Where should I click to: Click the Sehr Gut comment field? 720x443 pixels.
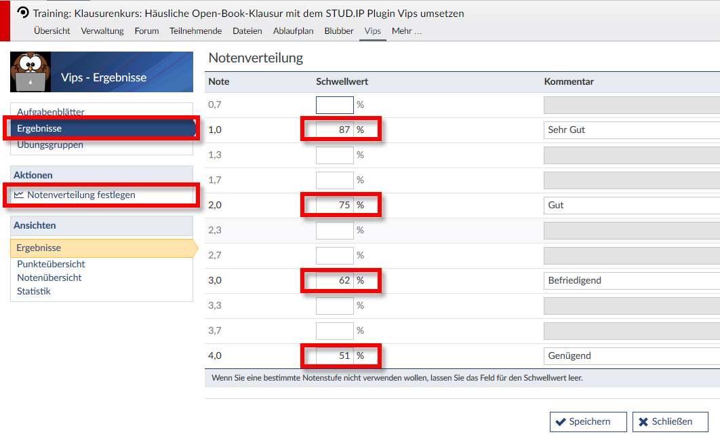632,130
